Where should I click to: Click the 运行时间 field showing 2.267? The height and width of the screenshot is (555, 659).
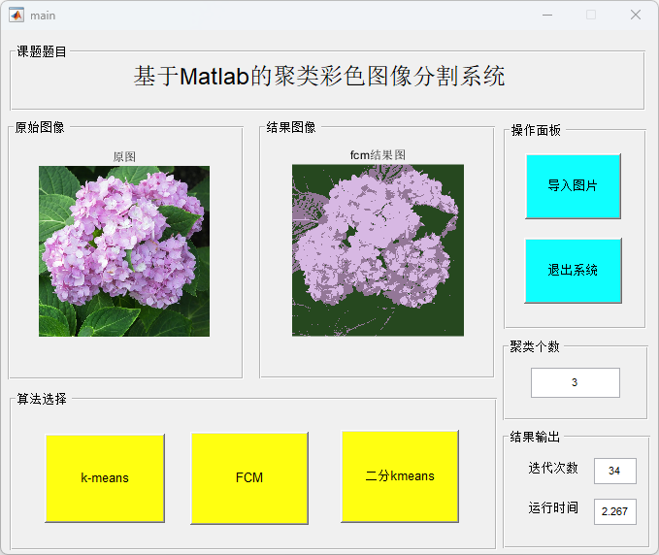(615, 511)
